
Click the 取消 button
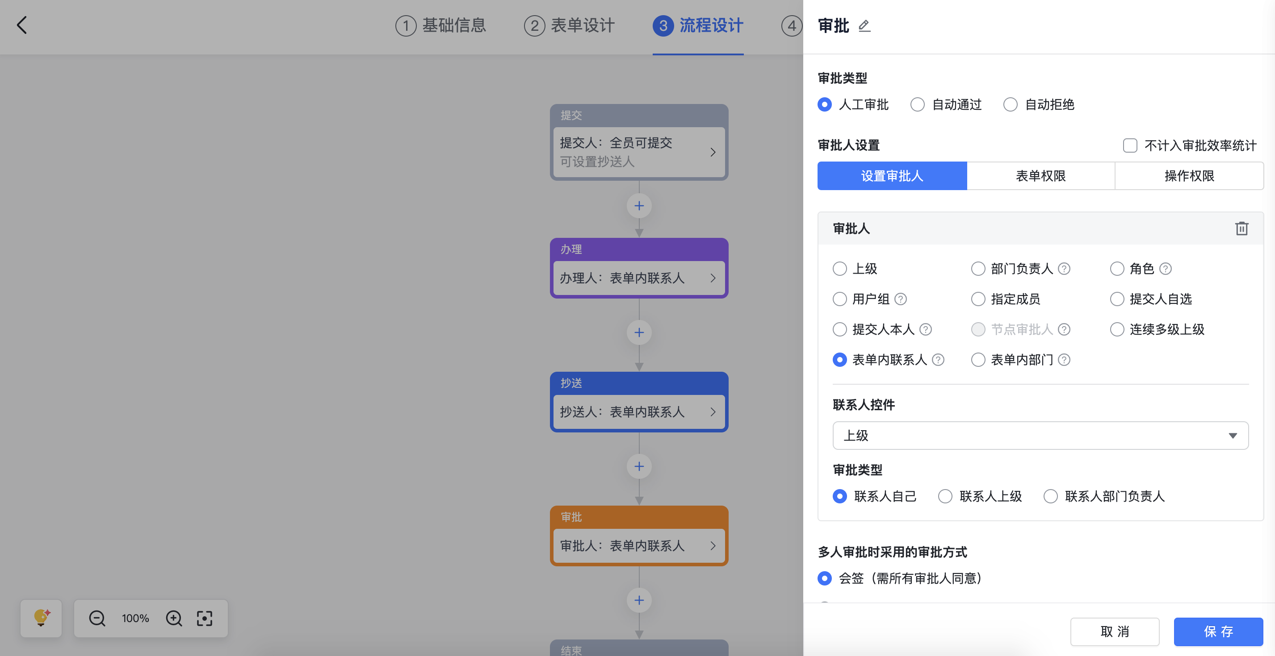1115,631
